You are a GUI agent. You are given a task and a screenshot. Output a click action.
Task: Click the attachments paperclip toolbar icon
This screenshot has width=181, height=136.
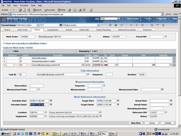pyautogui.click(x=122, y=25)
